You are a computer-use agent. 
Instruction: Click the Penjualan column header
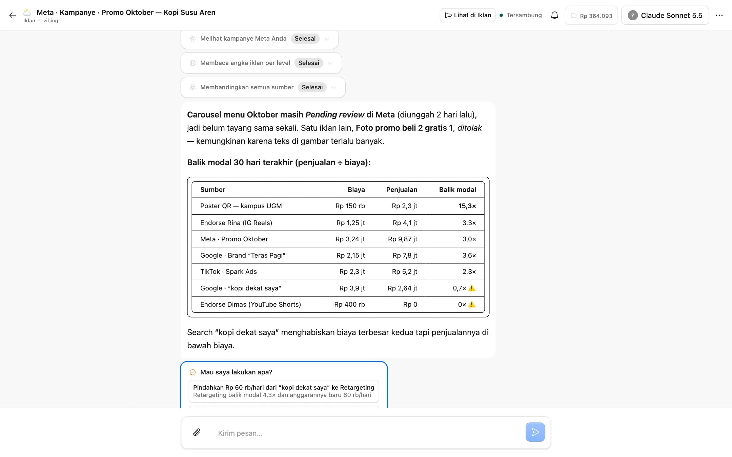click(x=402, y=190)
